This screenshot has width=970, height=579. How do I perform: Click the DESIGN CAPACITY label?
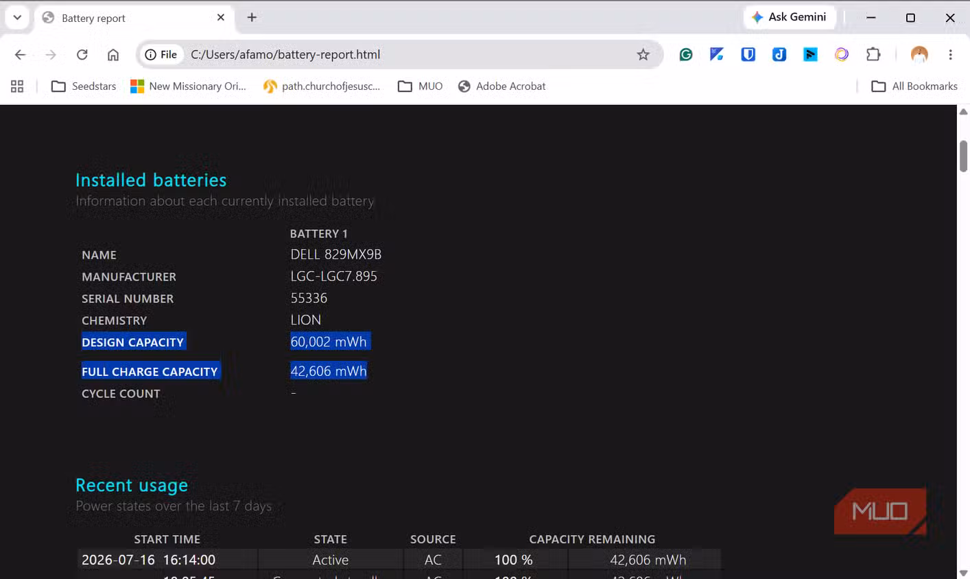point(133,342)
